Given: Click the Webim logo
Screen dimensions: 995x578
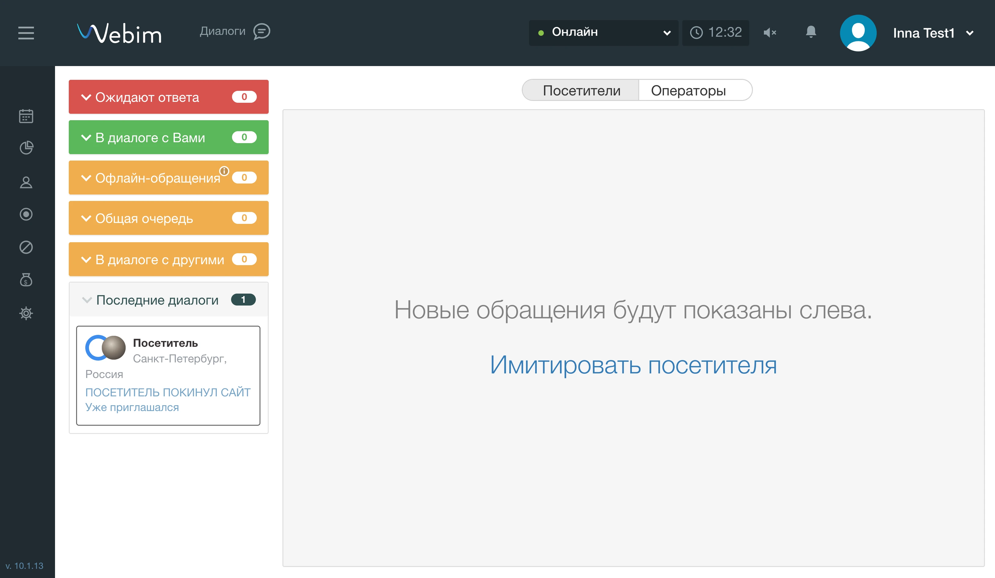Looking at the screenshot, I should tap(119, 33).
